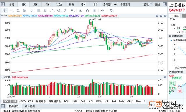Click the 画线 draw line button
This screenshot has width=186, height=112.
(158, 4)
